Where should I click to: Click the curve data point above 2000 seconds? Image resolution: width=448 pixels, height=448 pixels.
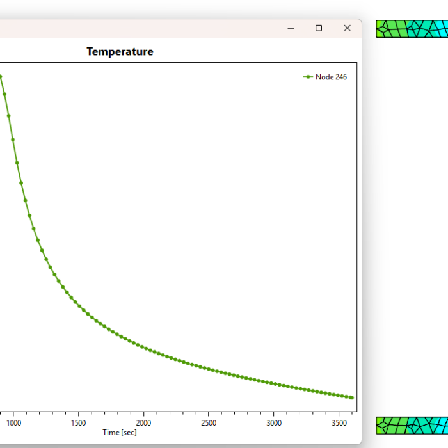(x=142, y=346)
